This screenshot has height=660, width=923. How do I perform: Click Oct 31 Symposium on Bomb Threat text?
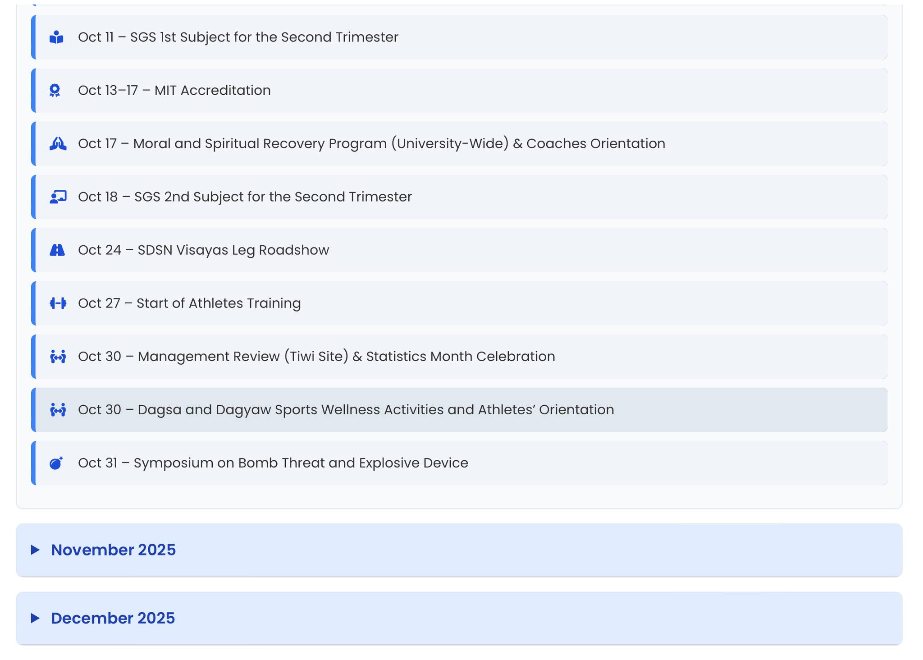tap(273, 463)
